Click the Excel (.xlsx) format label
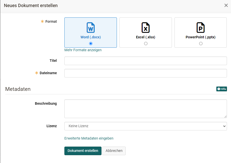The height and width of the screenshot is (163, 231). tap(145, 37)
